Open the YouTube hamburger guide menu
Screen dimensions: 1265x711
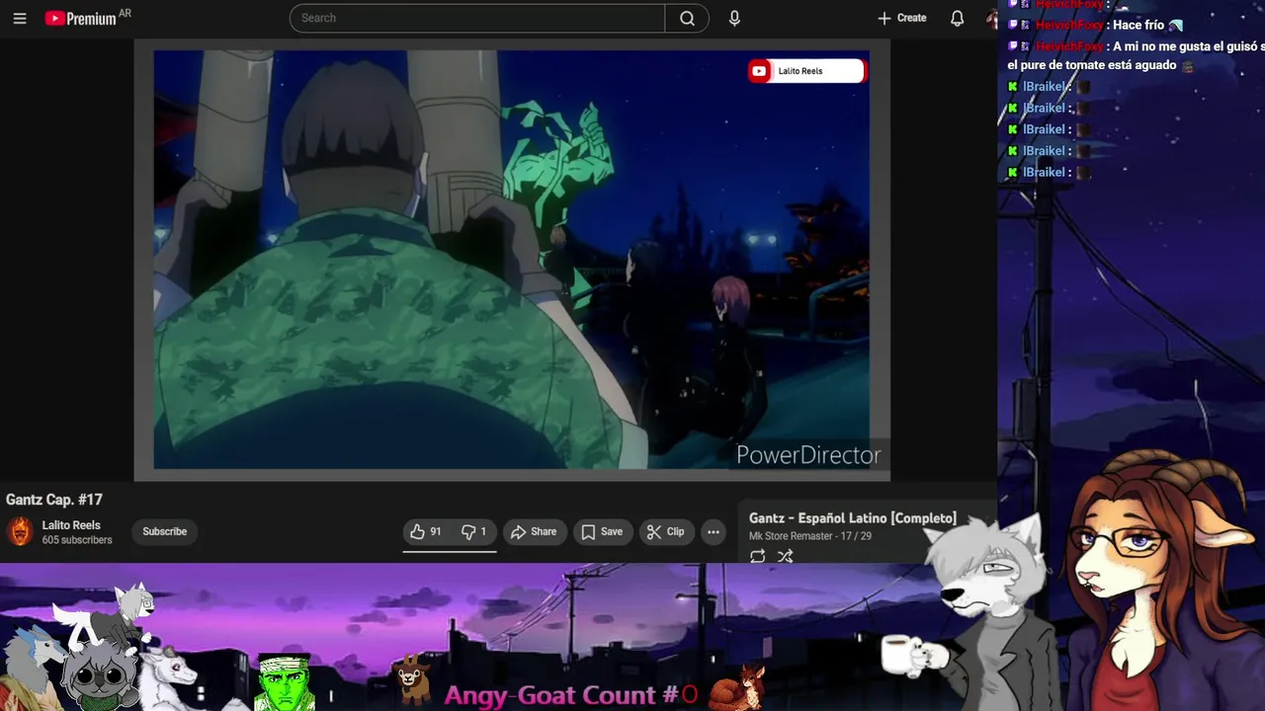(x=20, y=18)
